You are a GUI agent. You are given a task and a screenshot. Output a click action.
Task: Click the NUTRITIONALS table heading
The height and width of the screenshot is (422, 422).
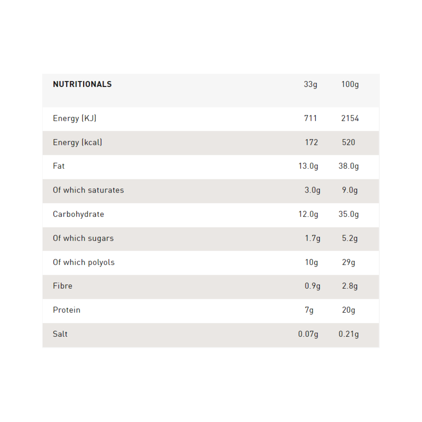click(82, 84)
